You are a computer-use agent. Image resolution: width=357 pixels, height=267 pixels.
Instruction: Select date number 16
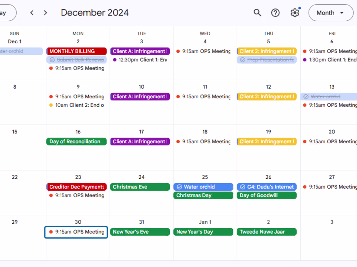(x=78, y=132)
